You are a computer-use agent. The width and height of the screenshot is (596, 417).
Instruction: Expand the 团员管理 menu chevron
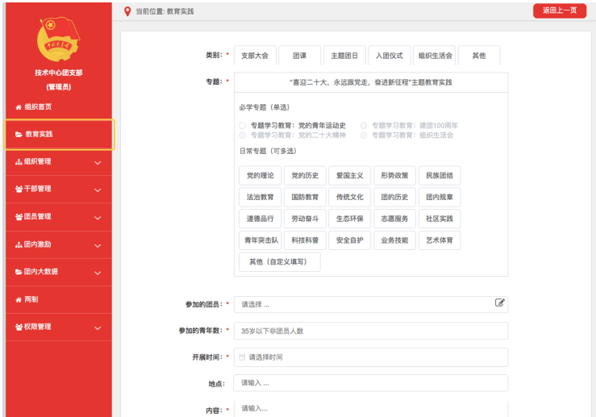click(x=98, y=218)
